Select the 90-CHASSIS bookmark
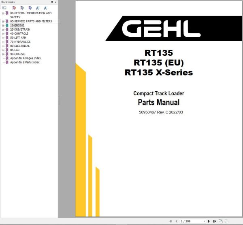 [x=18, y=54]
